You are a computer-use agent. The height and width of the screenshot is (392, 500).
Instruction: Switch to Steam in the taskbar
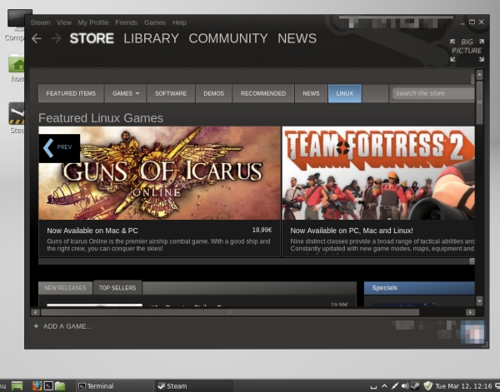tap(194, 386)
